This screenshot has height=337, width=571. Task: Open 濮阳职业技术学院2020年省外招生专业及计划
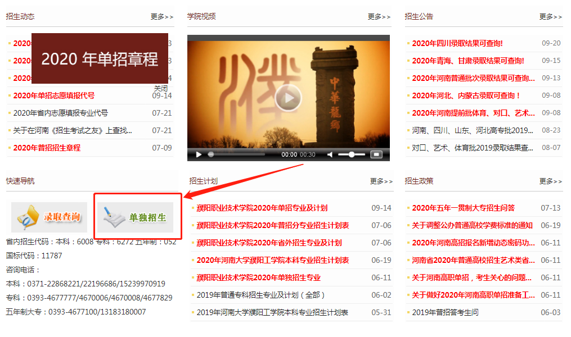click(x=269, y=243)
